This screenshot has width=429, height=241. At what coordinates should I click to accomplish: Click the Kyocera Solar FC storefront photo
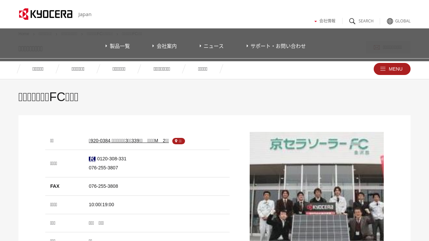pos(316,186)
